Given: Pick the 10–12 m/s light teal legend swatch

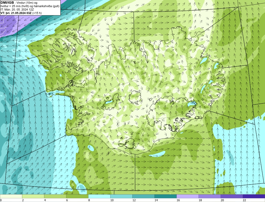Looking at the screenshot, I should pos(121,196).
